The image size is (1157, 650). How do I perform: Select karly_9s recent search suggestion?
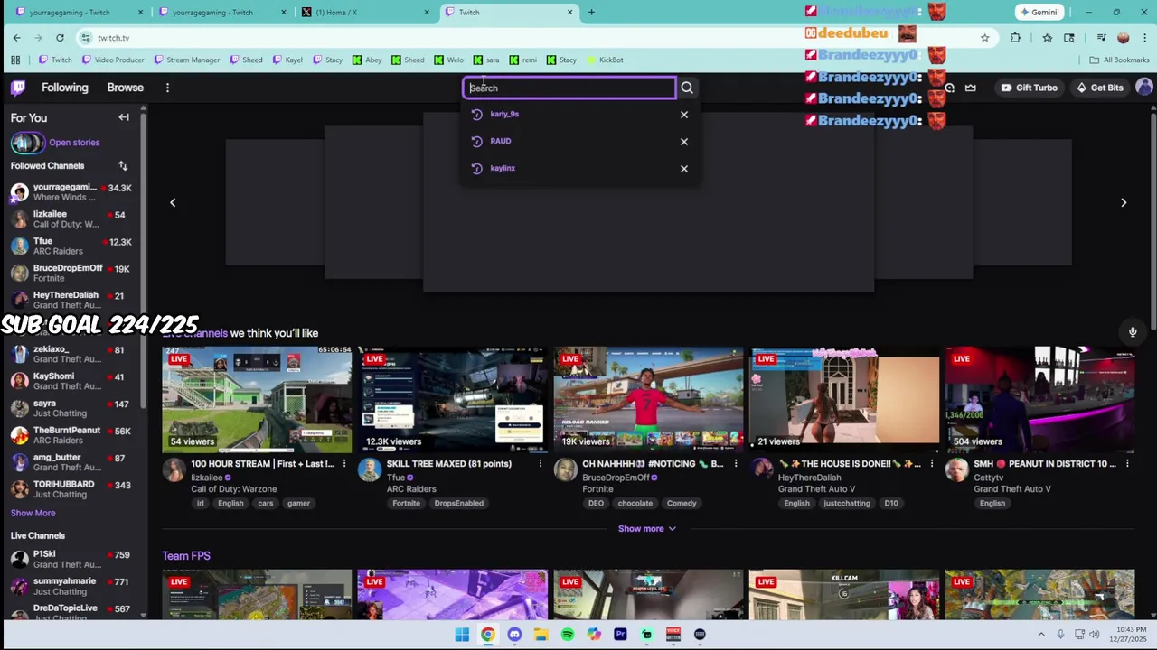pos(504,115)
